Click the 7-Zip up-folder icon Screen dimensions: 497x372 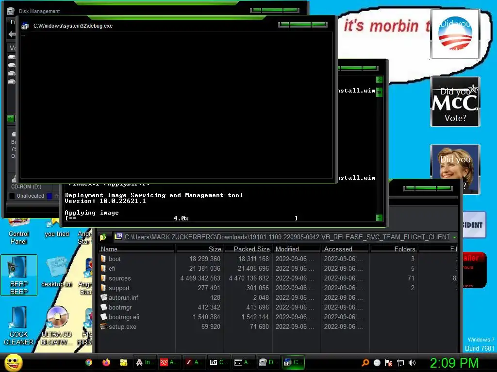click(x=103, y=237)
